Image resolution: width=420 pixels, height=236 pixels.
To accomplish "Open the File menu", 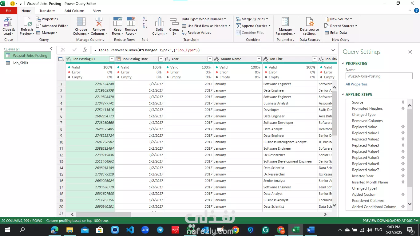I will point(9,11).
